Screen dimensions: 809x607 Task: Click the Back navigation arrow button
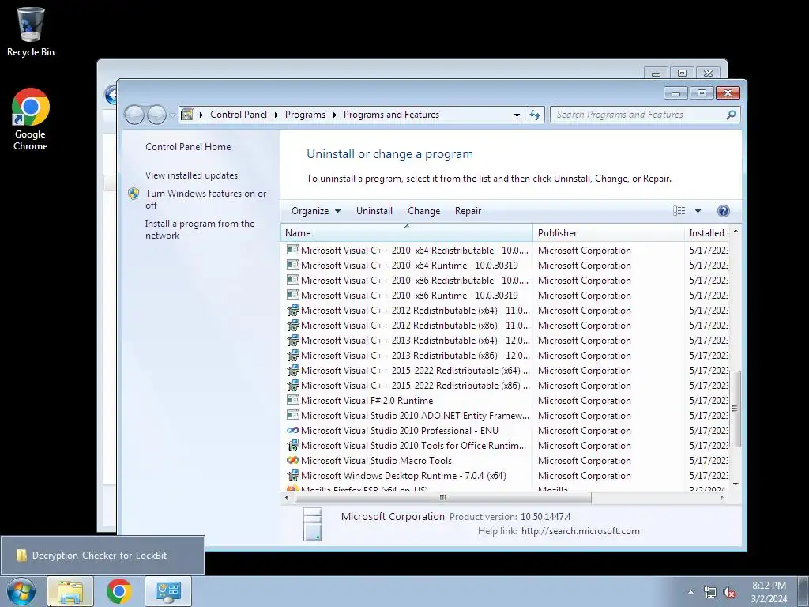134,115
